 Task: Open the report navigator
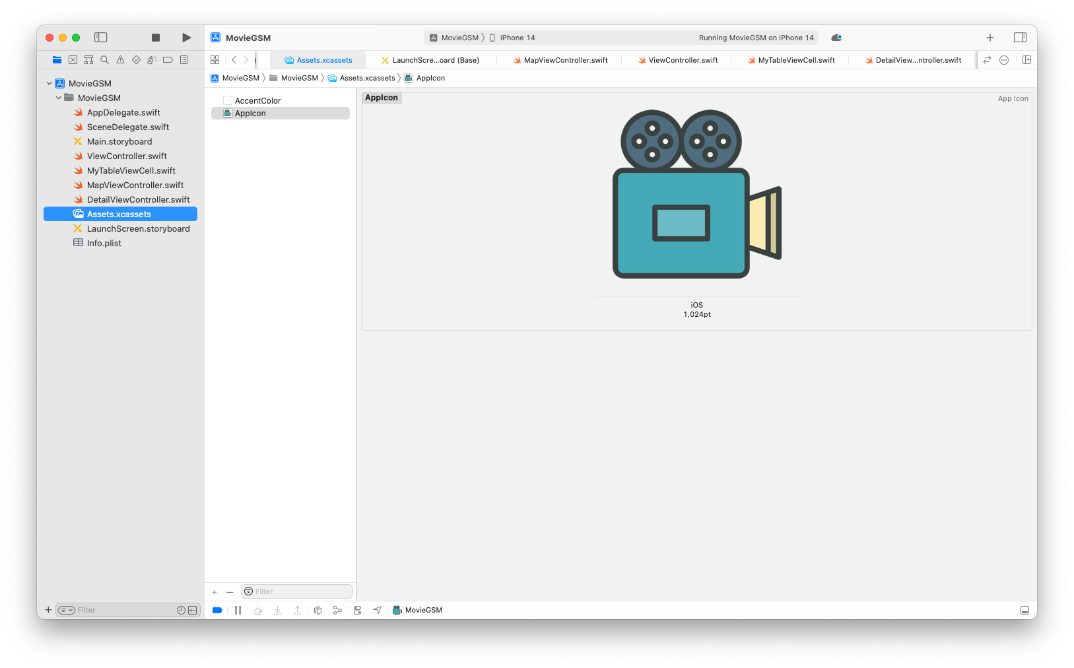coord(184,60)
